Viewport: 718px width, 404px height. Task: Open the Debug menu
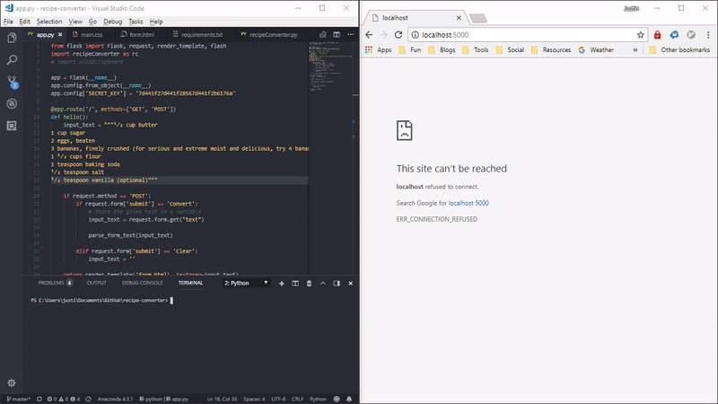[112, 21]
